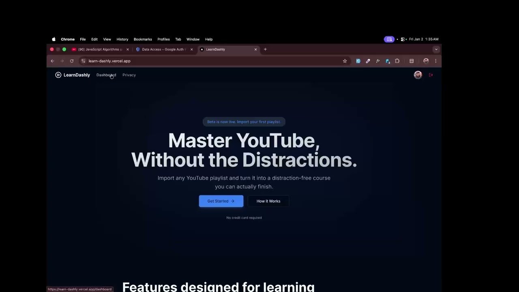Open the blue document extension icon
The height and width of the screenshot is (292, 519).
pos(358,61)
